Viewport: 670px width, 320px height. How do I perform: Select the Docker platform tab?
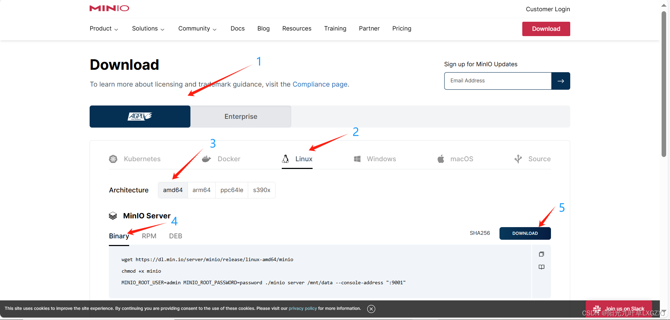(x=221, y=159)
